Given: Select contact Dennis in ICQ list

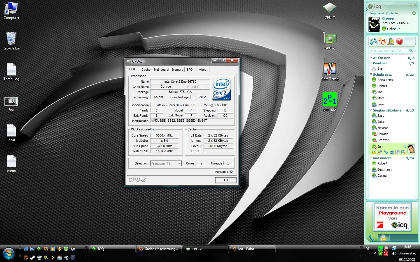Looking at the screenshot, I should coord(382,86).
